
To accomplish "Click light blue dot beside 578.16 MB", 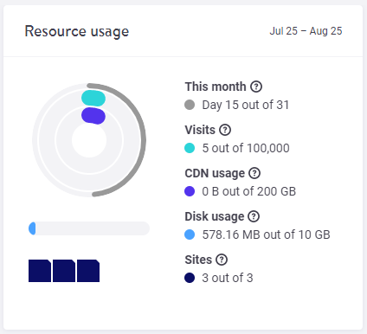I will (190, 234).
